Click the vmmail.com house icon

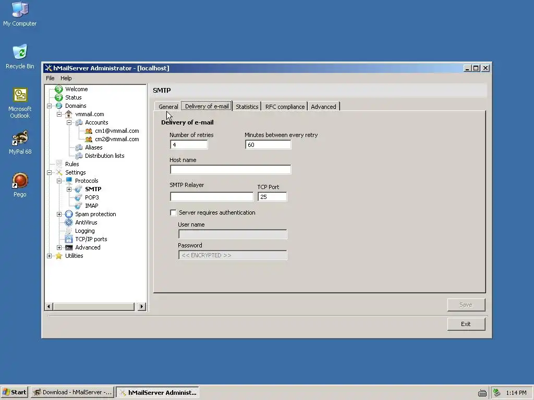coord(69,114)
